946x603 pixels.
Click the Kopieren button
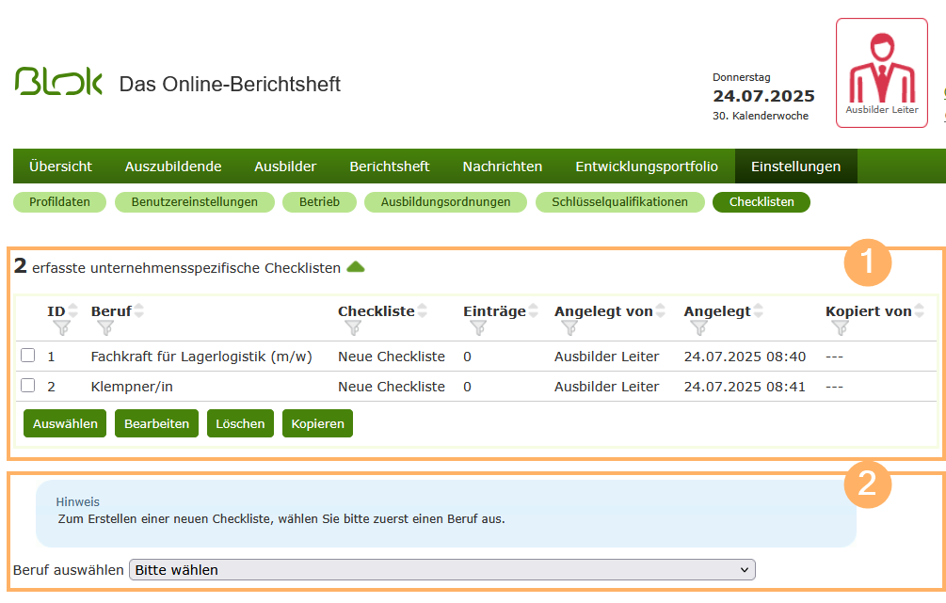point(317,424)
